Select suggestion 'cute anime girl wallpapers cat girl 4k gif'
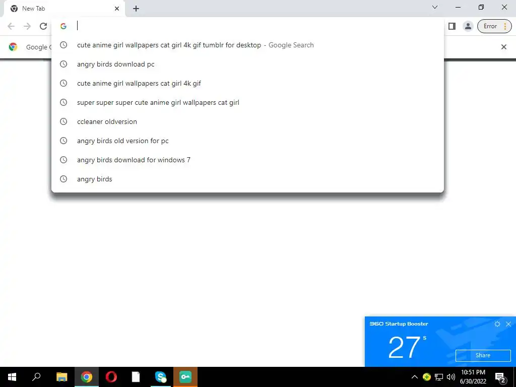Screen dimensions: 516x387 247,83
